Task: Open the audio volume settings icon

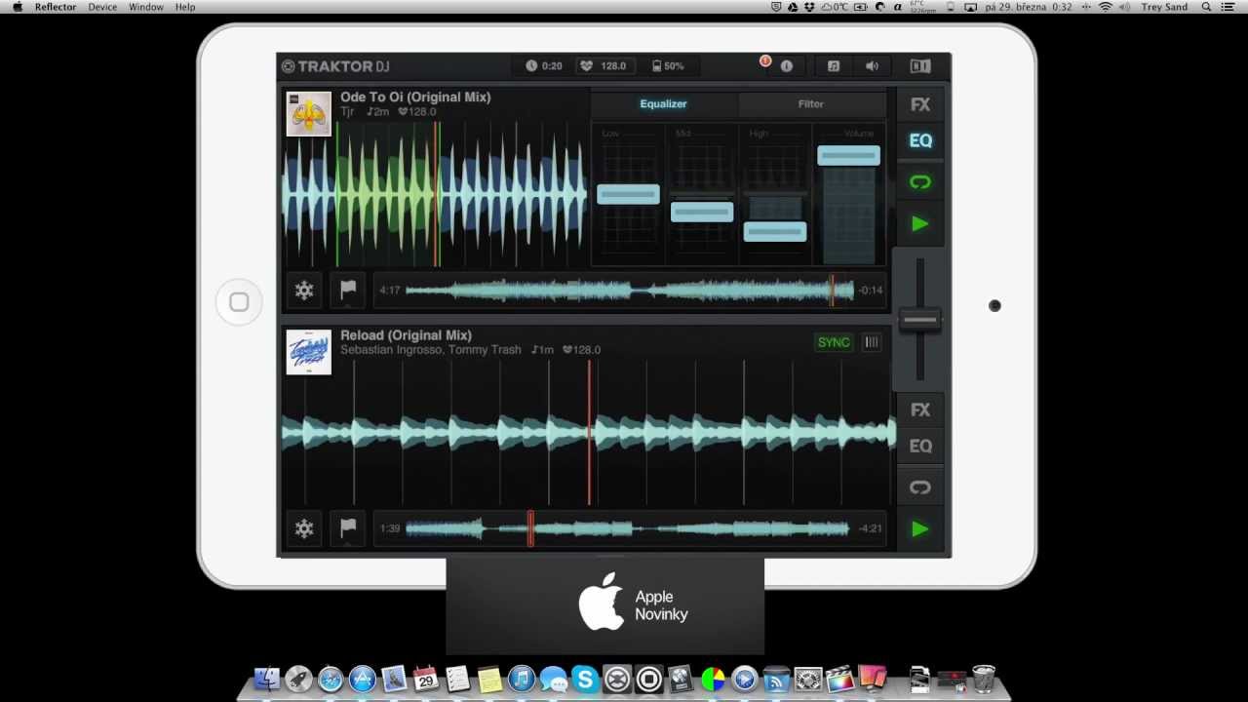Action: pyautogui.click(x=872, y=66)
